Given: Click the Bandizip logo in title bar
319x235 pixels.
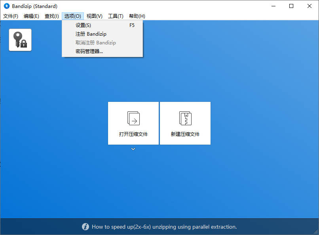Looking at the screenshot, I should (x=6, y=6).
